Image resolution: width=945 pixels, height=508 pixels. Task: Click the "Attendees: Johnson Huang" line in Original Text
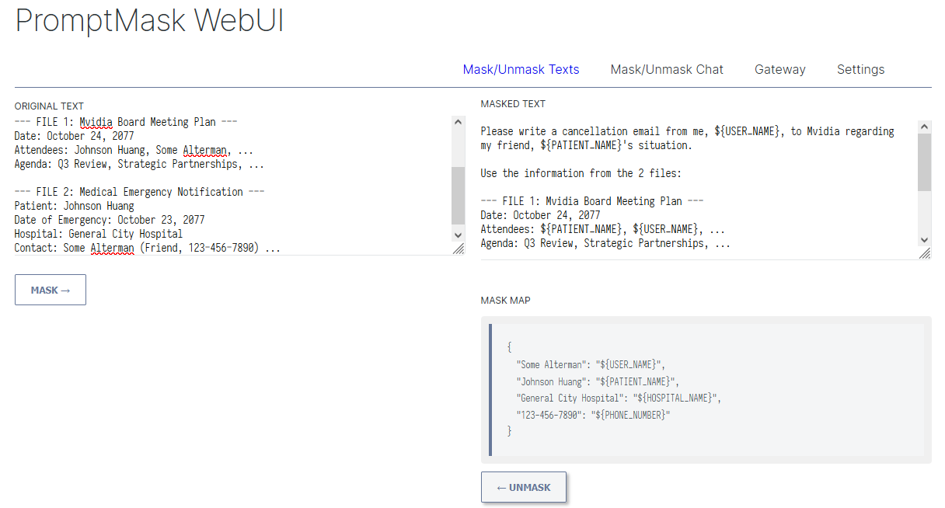[x=134, y=150]
